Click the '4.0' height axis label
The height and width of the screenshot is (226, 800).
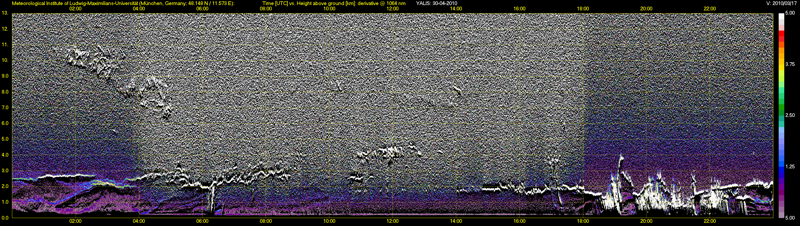[x=5, y=155]
